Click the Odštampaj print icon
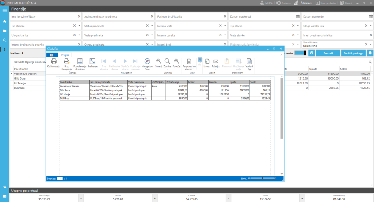The width and height of the screenshot is (374, 203). (x=53, y=62)
